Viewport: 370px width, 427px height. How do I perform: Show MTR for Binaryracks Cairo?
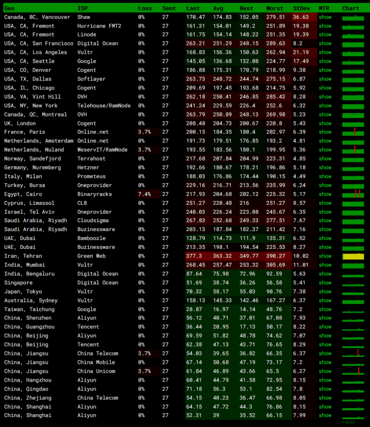[x=325, y=194]
